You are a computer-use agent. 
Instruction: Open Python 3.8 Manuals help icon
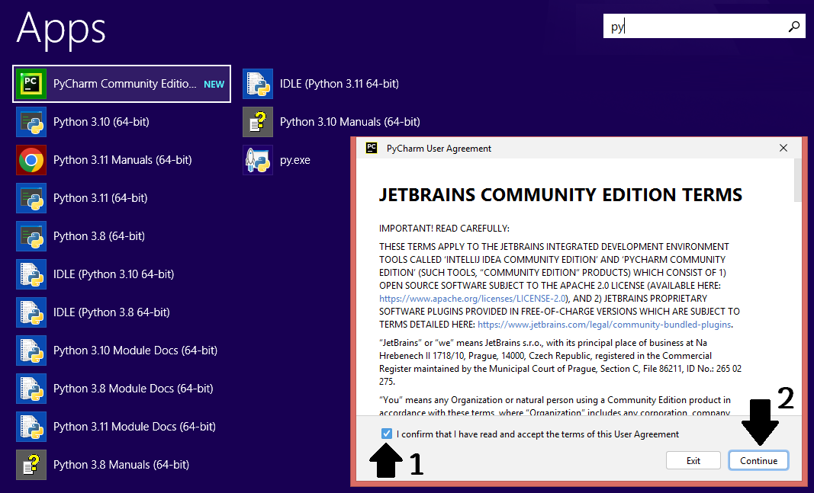click(x=31, y=465)
